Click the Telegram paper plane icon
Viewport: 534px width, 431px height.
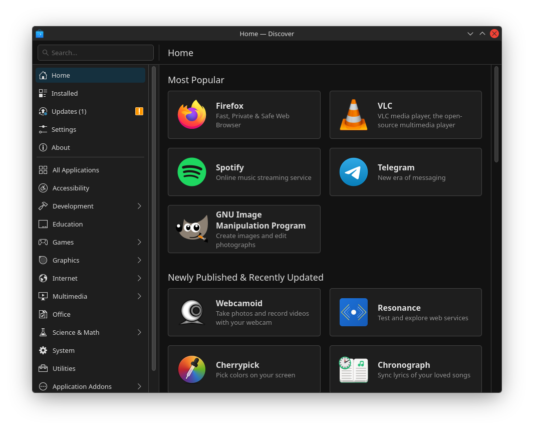tap(354, 172)
